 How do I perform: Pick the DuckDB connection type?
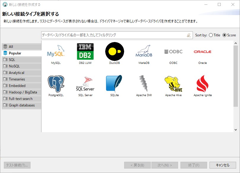114,51
